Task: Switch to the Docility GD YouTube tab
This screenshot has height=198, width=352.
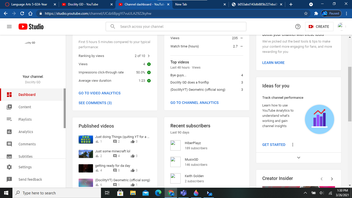Action: tap(83, 4)
